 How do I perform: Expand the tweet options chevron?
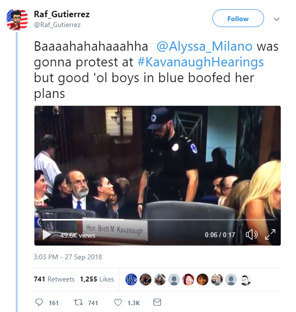click(276, 19)
